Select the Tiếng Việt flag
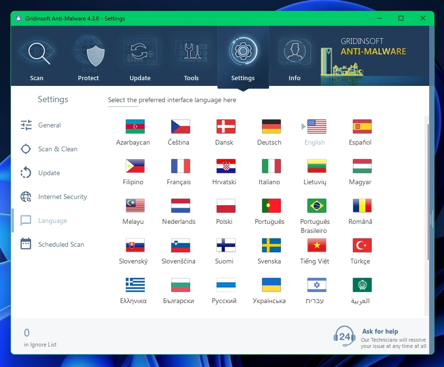The height and width of the screenshot is (367, 444). pos(317,245)
